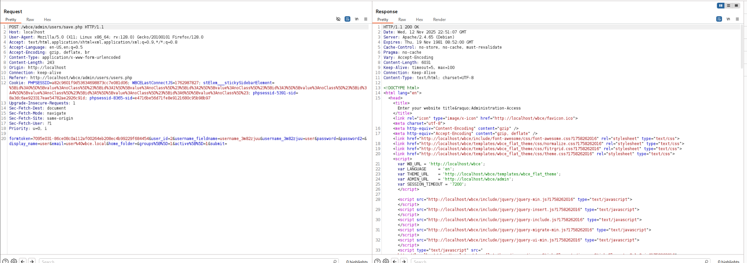Go to next match in Response search
747x263 pixels.
[404, 261]
